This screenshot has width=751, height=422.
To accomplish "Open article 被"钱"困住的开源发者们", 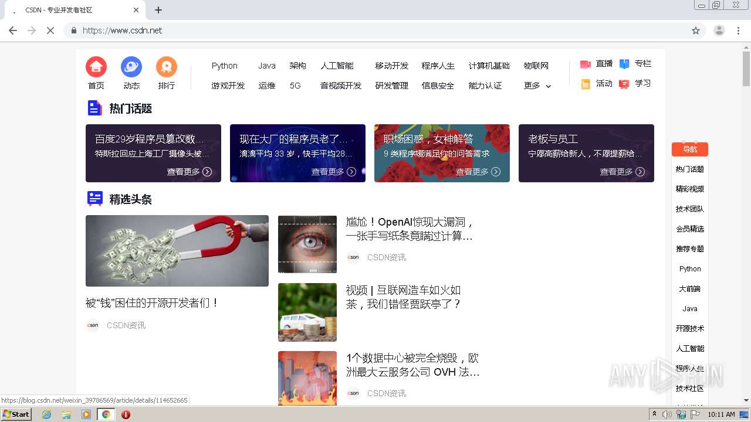I will pyautogui.click(x=153, y=303).
